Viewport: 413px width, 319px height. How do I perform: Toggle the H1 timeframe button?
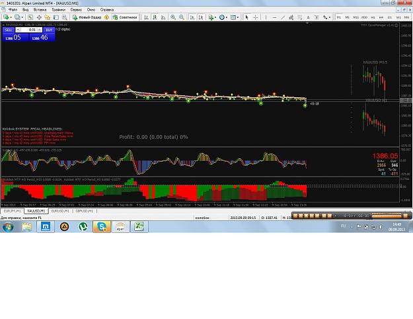373,17
